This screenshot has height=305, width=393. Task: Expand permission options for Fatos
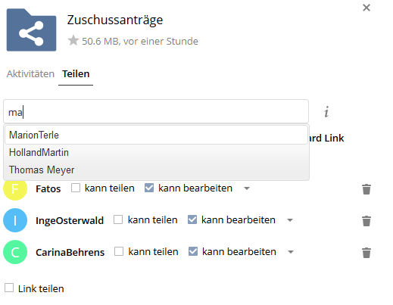coord(247,188)
